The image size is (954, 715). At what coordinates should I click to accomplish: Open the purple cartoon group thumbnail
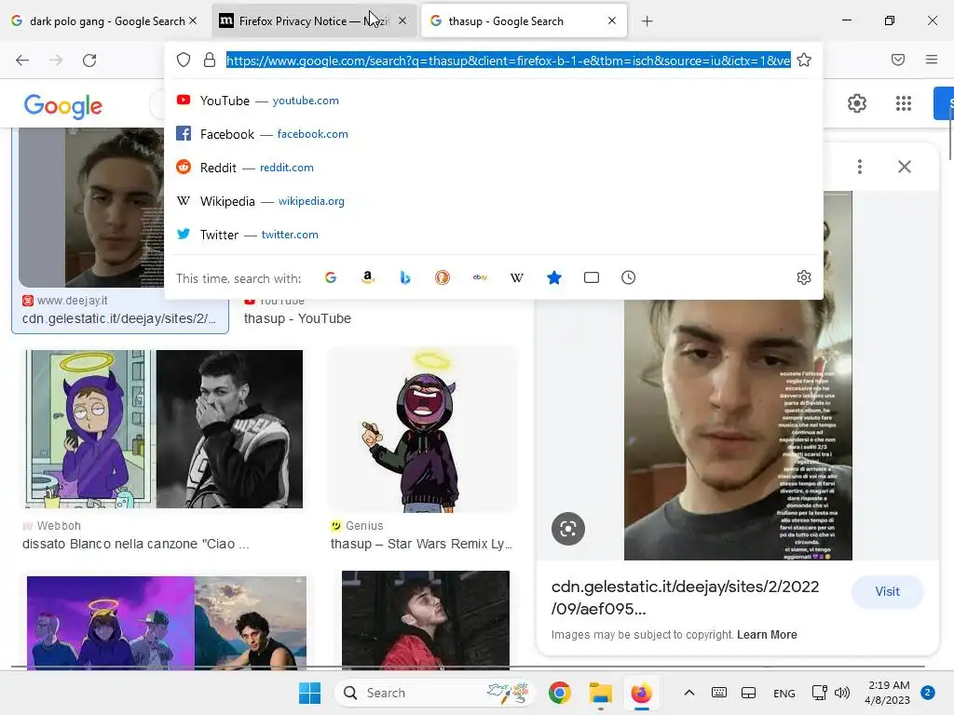click(x=167, y=623)
